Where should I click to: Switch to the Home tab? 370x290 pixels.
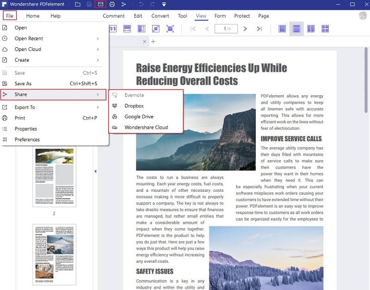point(33,16)
